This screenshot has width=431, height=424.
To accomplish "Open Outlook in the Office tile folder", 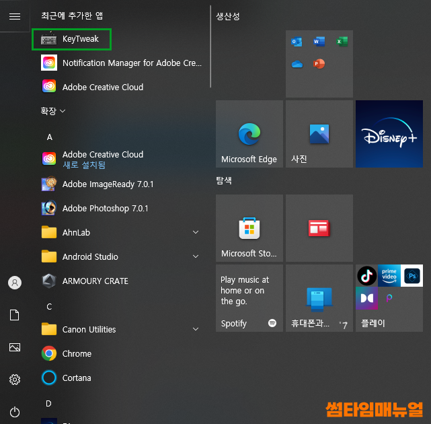I will pos(297,42).
